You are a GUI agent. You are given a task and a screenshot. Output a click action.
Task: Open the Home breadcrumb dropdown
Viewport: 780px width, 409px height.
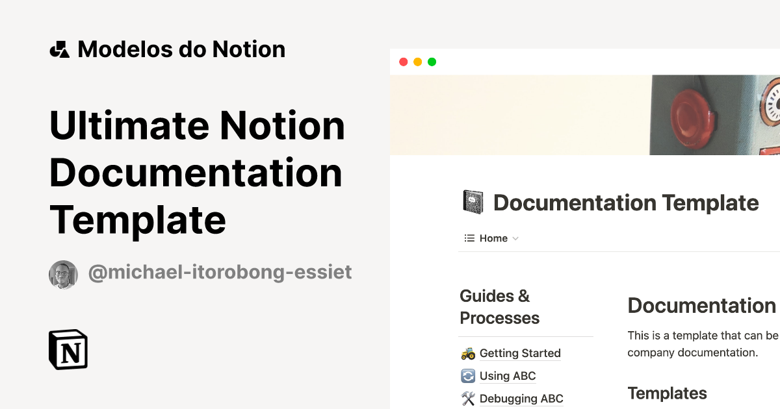(x=517, y=238)
